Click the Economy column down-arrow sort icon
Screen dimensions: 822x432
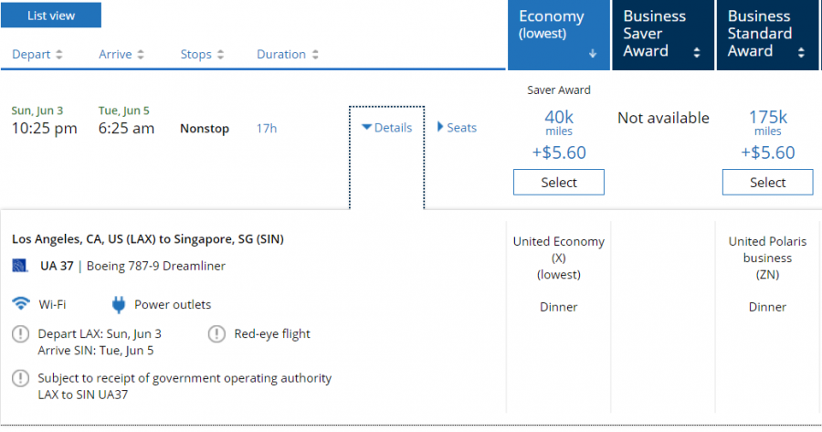pyautogui.click(x=593, y=54)
